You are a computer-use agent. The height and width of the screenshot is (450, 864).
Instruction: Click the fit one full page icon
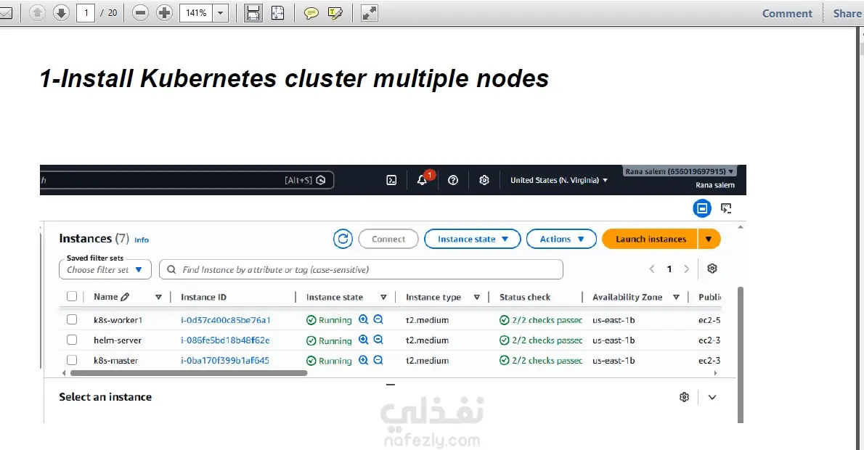(x=277, y=12)
